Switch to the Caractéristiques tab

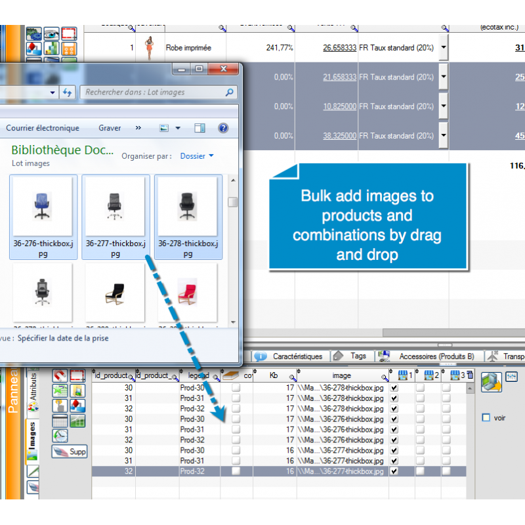[x=297, y=356]
